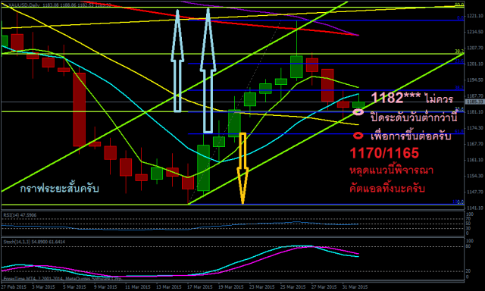Select the tall green candle on 17 Mar
The image size is (485, 291).
pyautogui.click(x=204, y=167)
